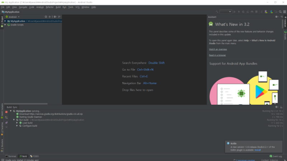Image resolution: width=287 pixels, height=161 pixels.
Task: Click the Make Project hammer icon
Action: click(x=217, y=12)
